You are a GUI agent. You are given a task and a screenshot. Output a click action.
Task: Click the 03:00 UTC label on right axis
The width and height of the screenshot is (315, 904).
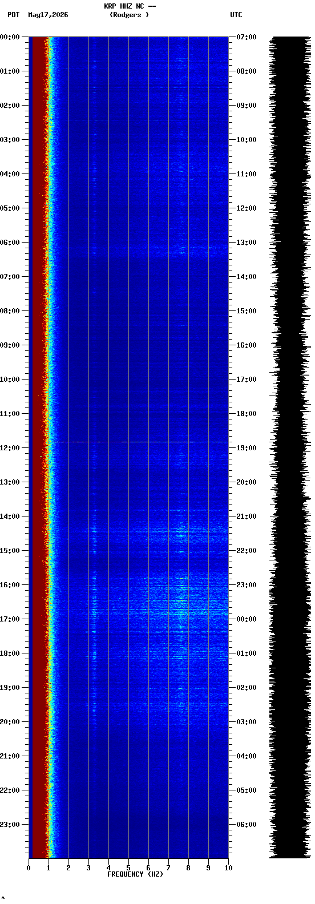point(247,722)
